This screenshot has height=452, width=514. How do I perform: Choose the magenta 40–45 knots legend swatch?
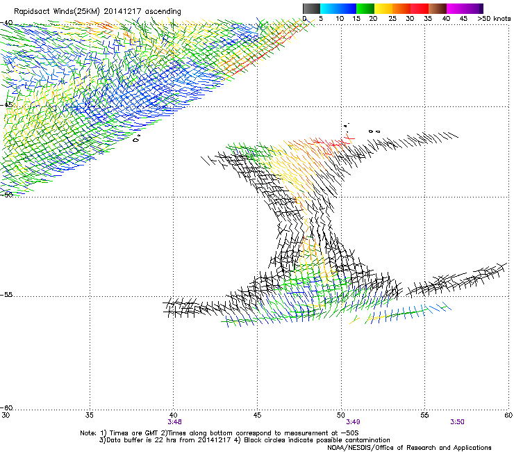click(456, 8)
